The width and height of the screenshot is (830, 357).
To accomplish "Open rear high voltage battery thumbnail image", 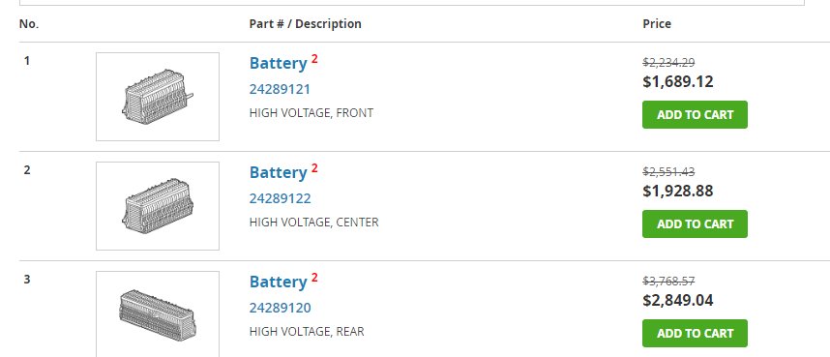I will [x=158, y=314].
